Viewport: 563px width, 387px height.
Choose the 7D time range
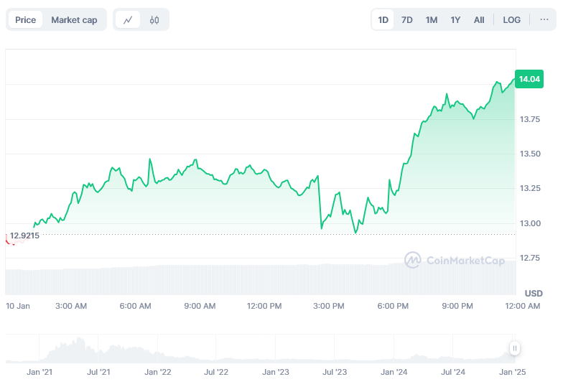click(x=406, y=20)
